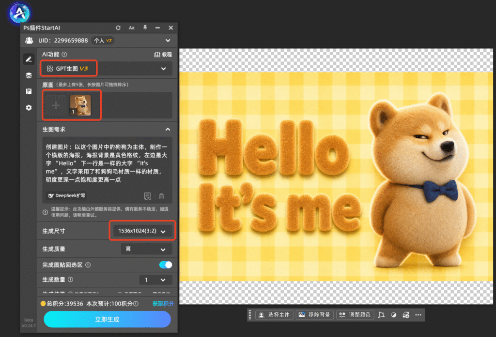Click info icon next to 生成数量

tap(71, 279)
